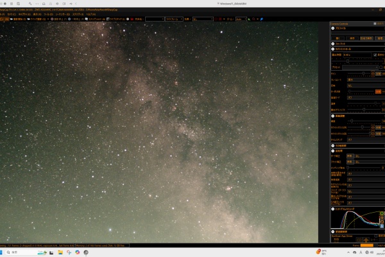The width and height of the screenshot is (385, 257).
Task: Open the ライトフレーム frame type dropdown
Action: coord(174,19)
